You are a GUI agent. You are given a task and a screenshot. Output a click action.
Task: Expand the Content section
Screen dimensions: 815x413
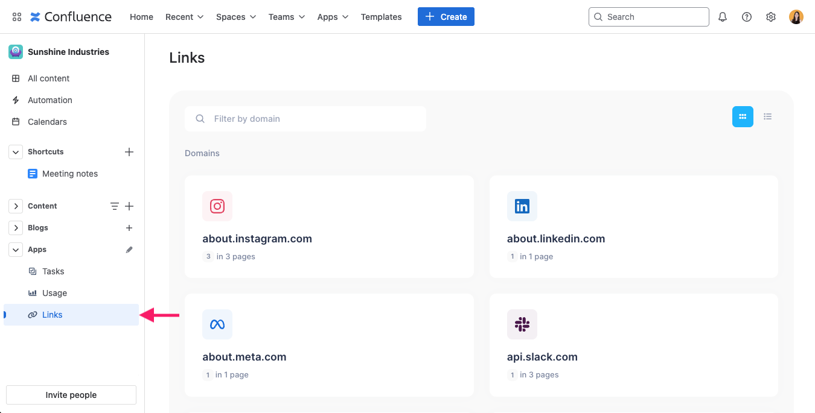click(15, 206)
